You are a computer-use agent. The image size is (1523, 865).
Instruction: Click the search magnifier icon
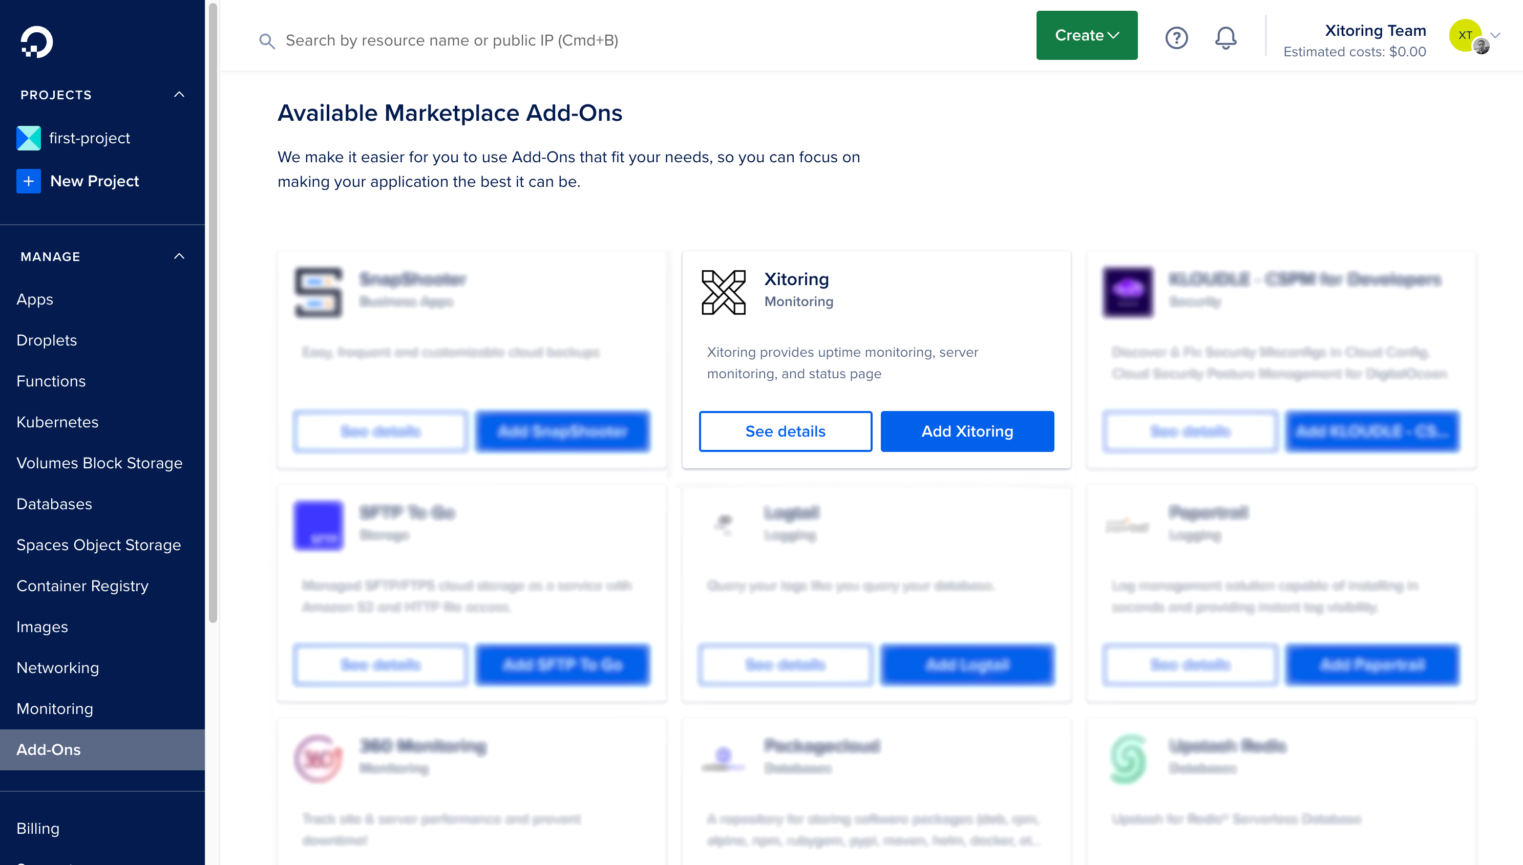267,40
